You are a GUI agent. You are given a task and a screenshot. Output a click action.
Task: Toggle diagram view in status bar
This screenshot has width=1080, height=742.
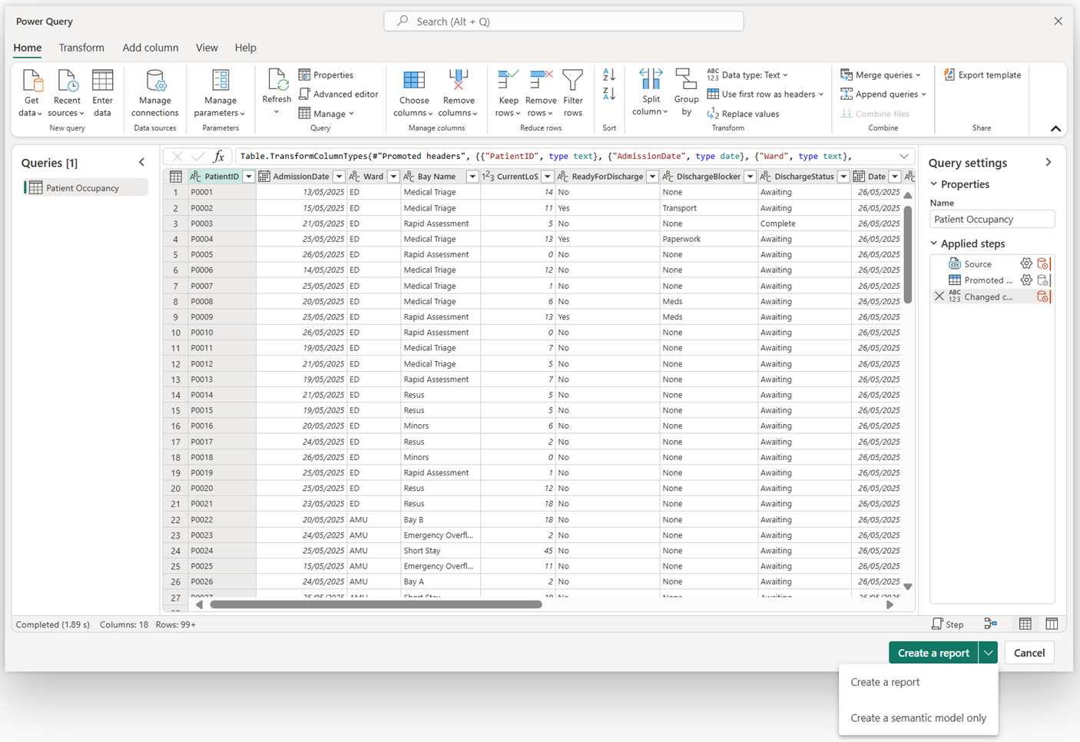coord(991,624)
